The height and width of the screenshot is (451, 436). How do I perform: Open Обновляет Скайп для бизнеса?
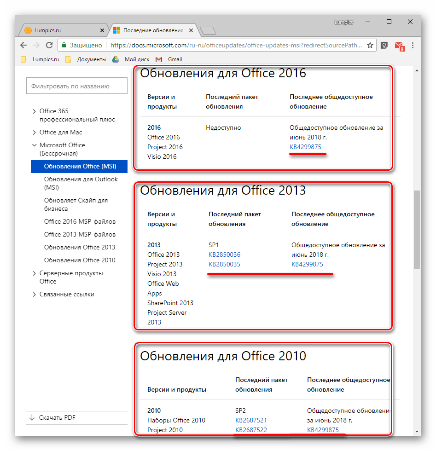point(76,204)
